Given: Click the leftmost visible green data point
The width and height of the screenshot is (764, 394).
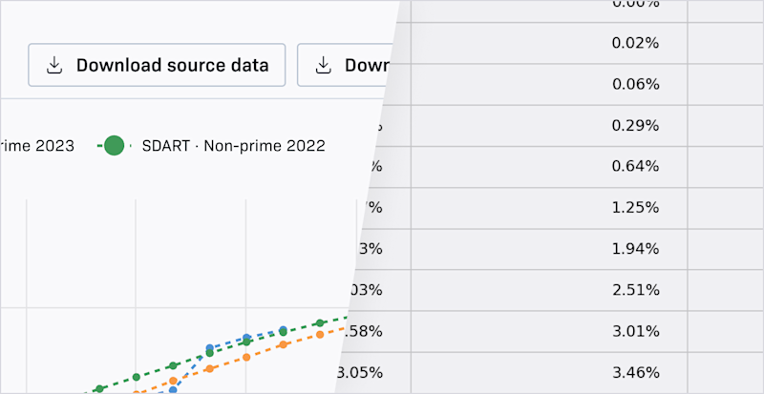Looking at the screenshot, I should (99, 388).
